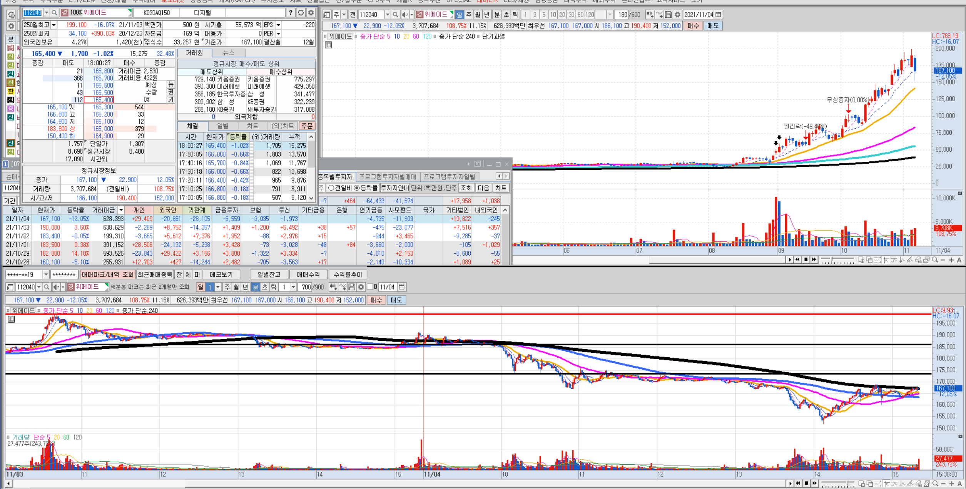Open the calendar icon next to 11/04
The image size is (966, 489).
tap(402, 287)
